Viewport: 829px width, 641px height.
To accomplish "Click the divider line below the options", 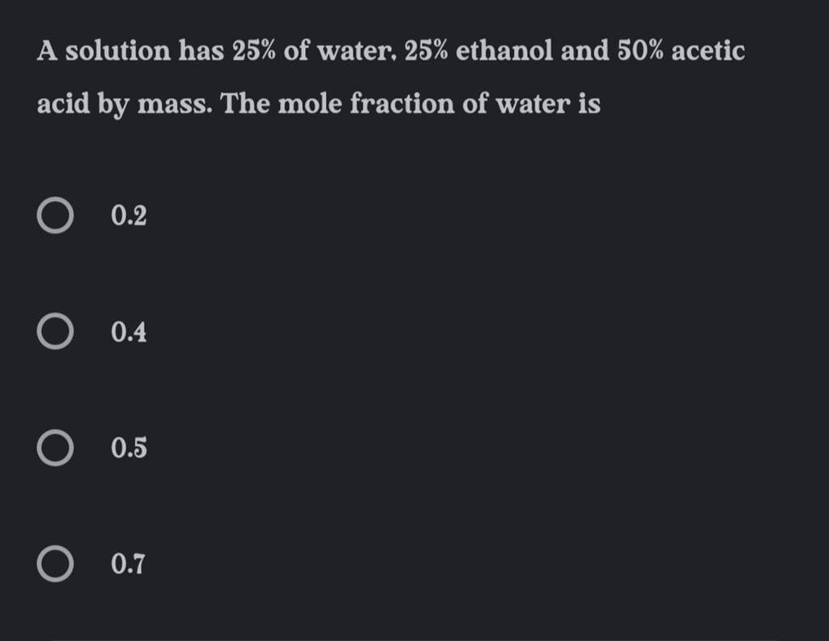I will coord(414,637).
